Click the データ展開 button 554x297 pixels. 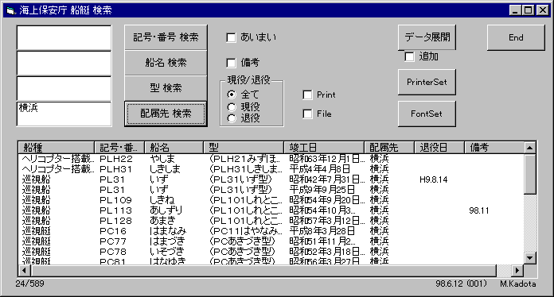pyautogui.click(x=427, y=37)
